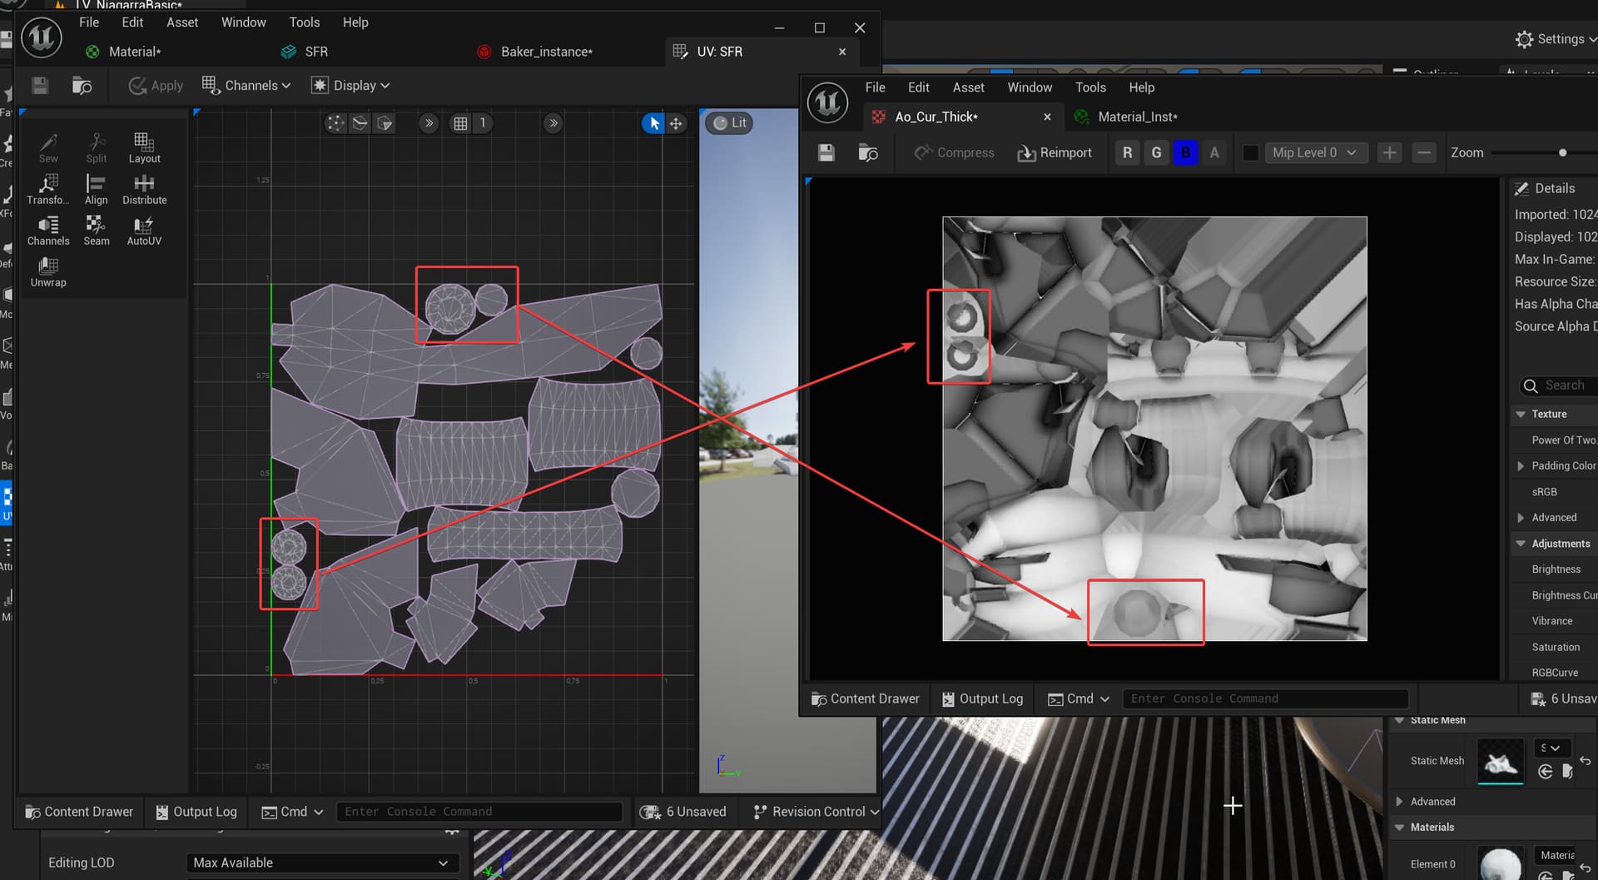Image resolution: width=1598 pixels, height=880 pixels.
Task: Open Revision Control in status bar
Action: click(x=816, y=811)
